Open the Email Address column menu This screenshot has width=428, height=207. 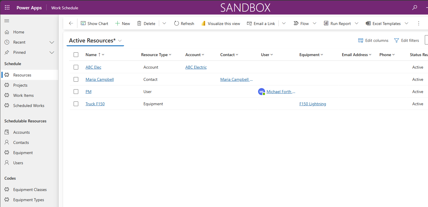pyautogui.click(x=357, y=55)
